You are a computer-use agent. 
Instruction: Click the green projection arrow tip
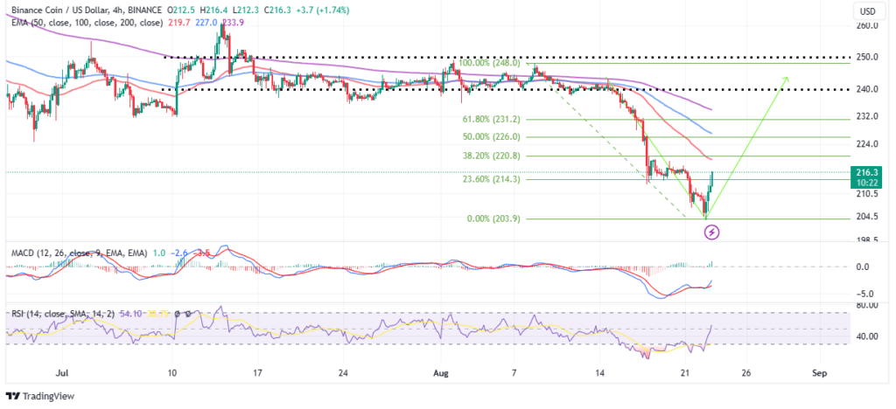pyautogui.click(x=787, y=79)
